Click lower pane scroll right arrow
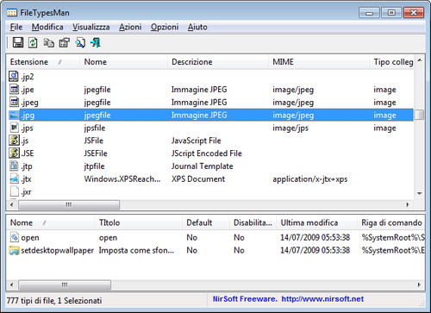 (419, 285)
